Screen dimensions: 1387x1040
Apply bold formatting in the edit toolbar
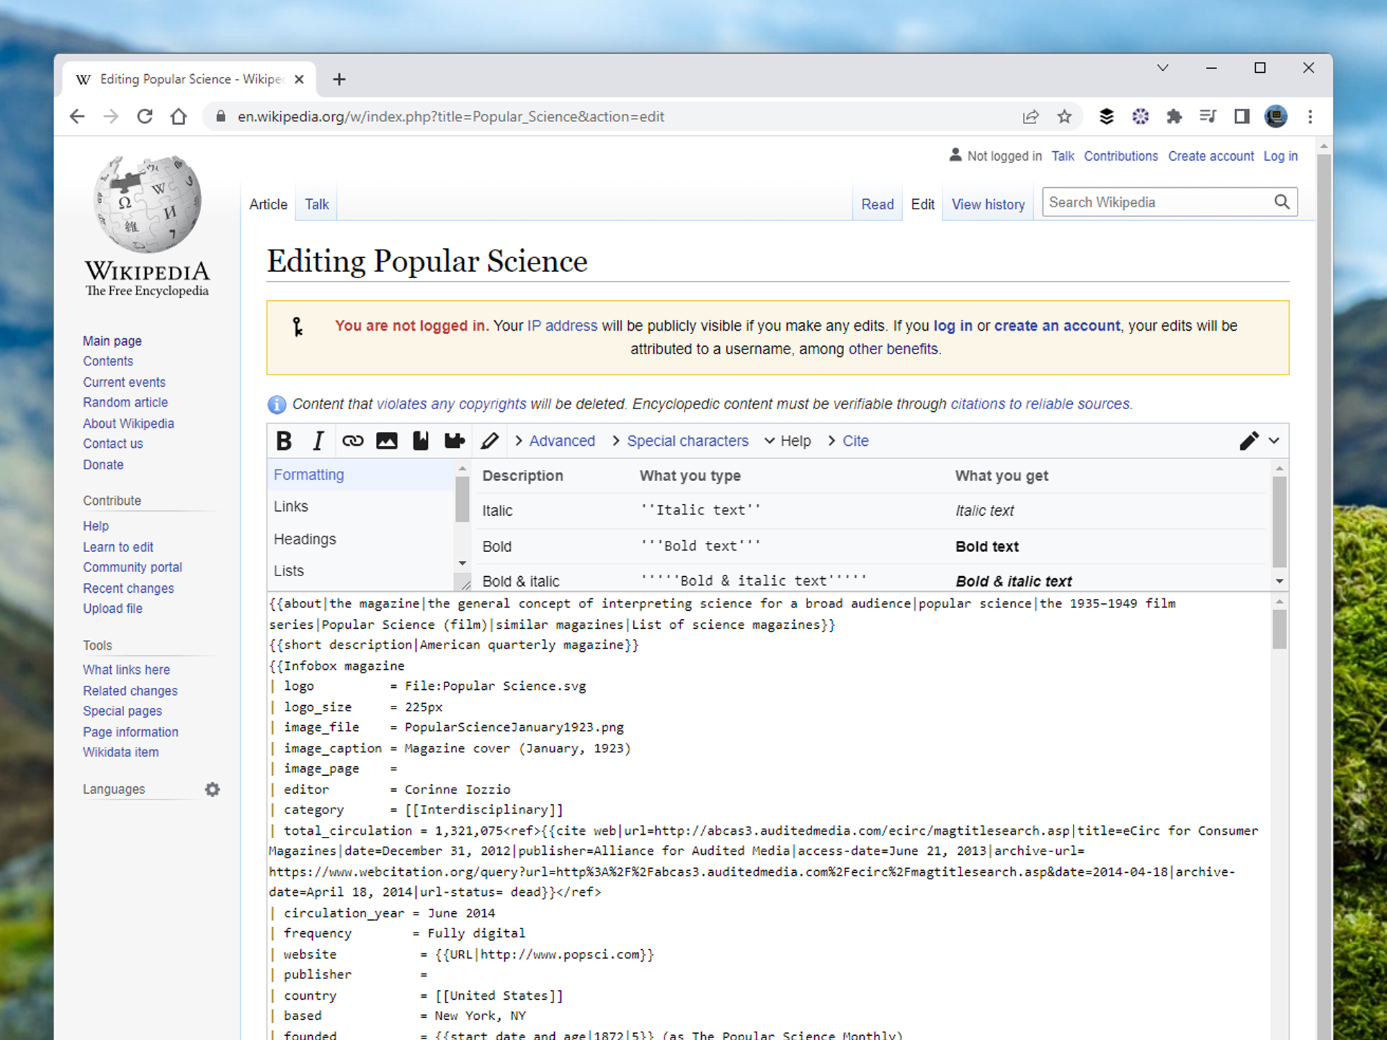coord(284,440)
